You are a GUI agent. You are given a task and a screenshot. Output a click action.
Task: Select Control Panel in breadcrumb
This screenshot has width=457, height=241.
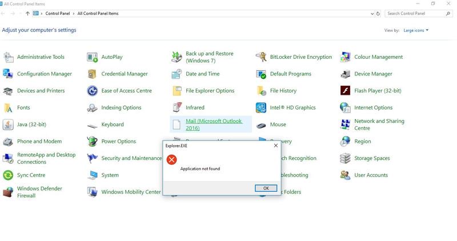(x=58, y=13)
